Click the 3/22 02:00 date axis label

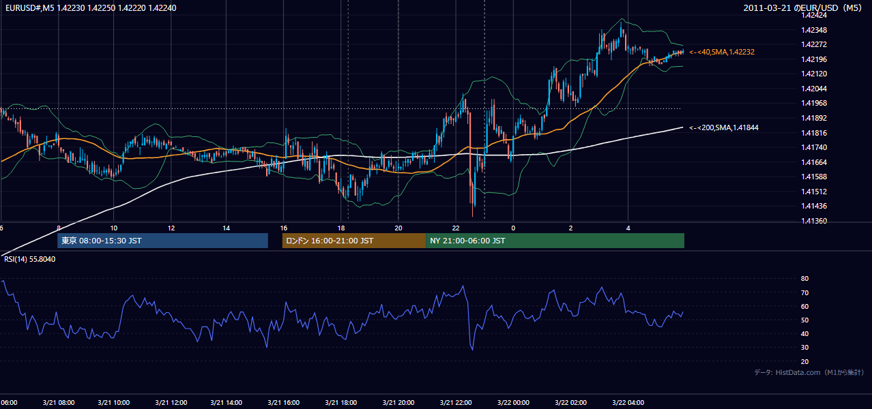(570, 402)
